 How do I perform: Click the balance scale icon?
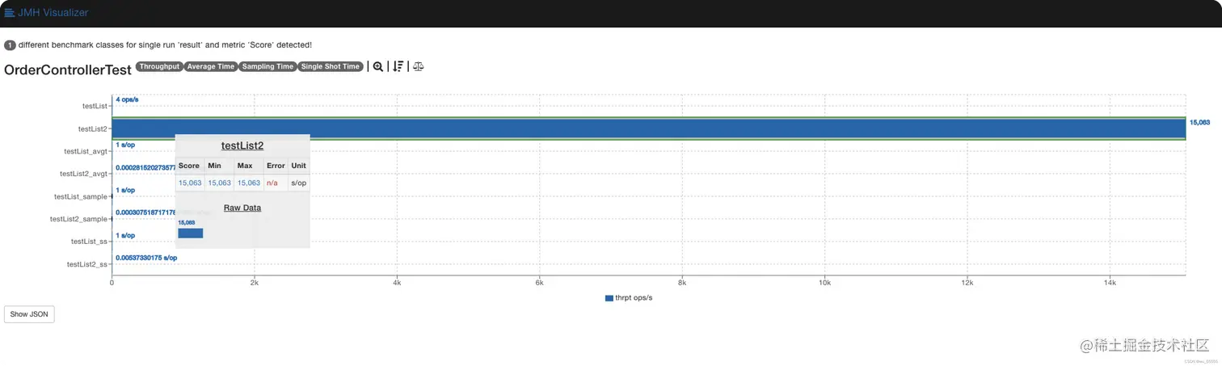418,67
